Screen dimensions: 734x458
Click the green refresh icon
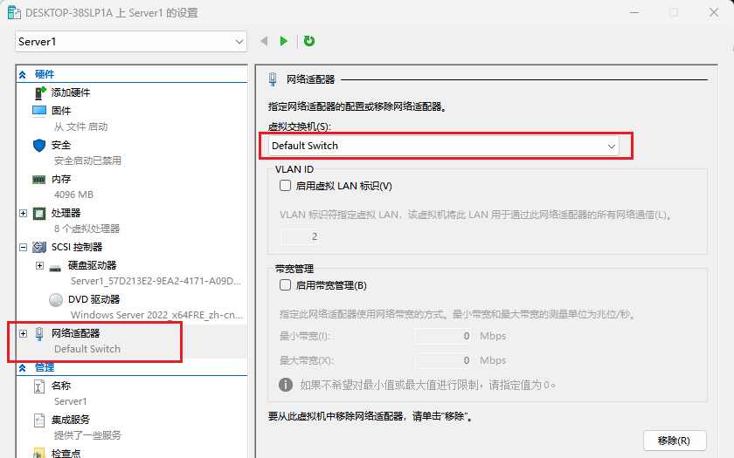[x=309, y=41]
